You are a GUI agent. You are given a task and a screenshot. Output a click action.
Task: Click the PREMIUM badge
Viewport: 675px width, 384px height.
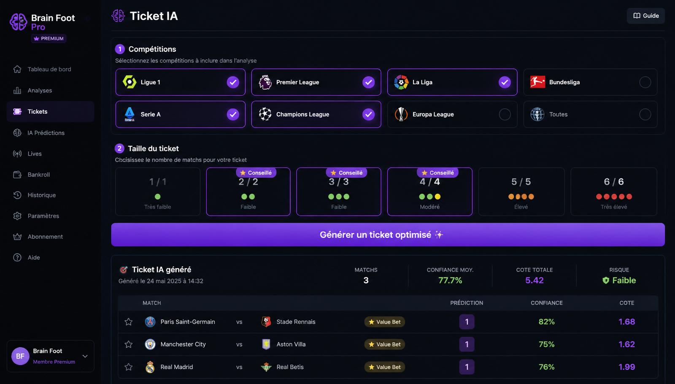coord(49,38)
